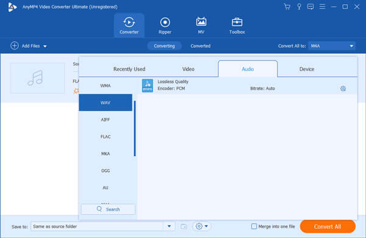
Task: Enable Merge into one file checkbox
Action: coord(254,226)
